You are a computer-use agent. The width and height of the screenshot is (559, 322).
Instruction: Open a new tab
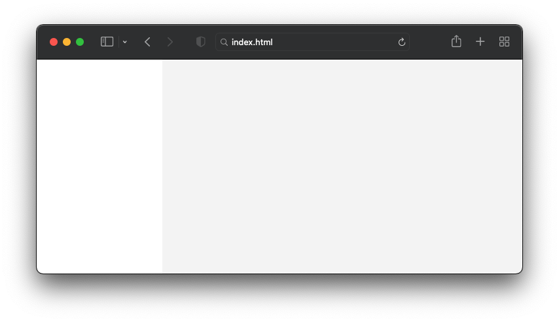pos(480,42)
